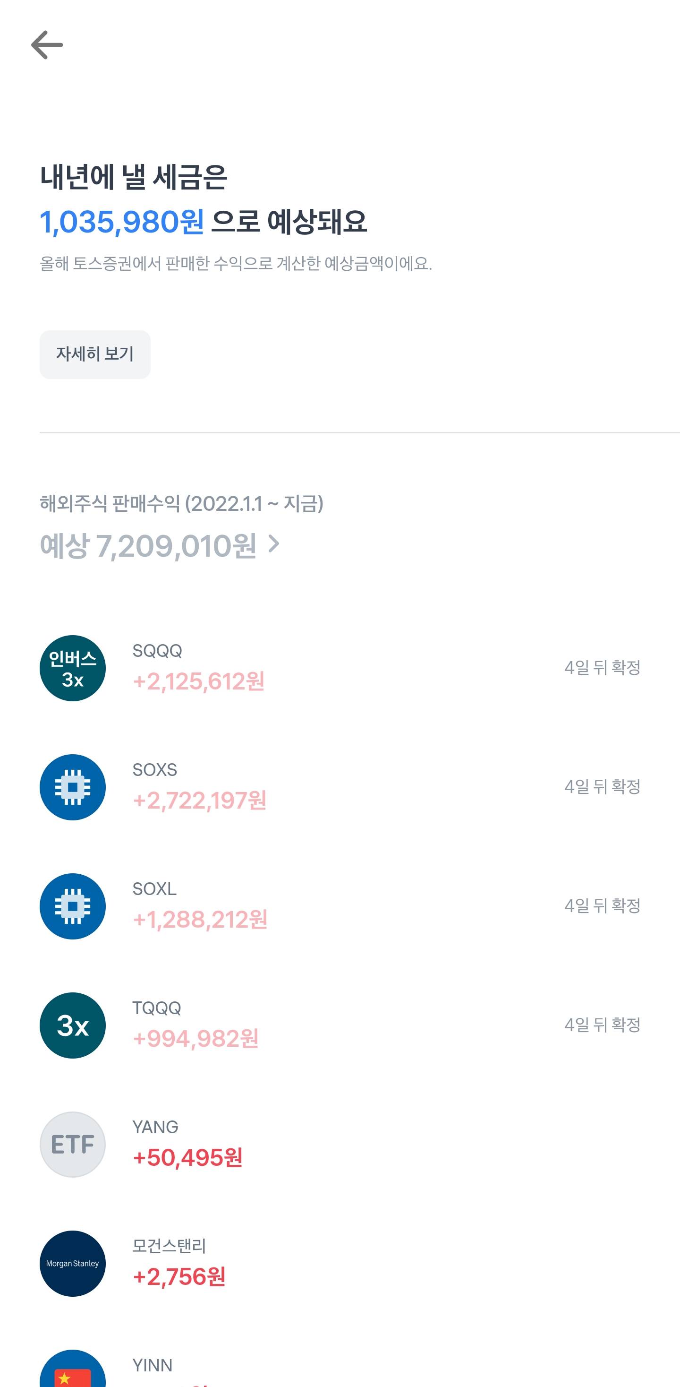
Task: Open the SQQQ +2,125,612원 profit entry
Action: click(x=198, y=681)
